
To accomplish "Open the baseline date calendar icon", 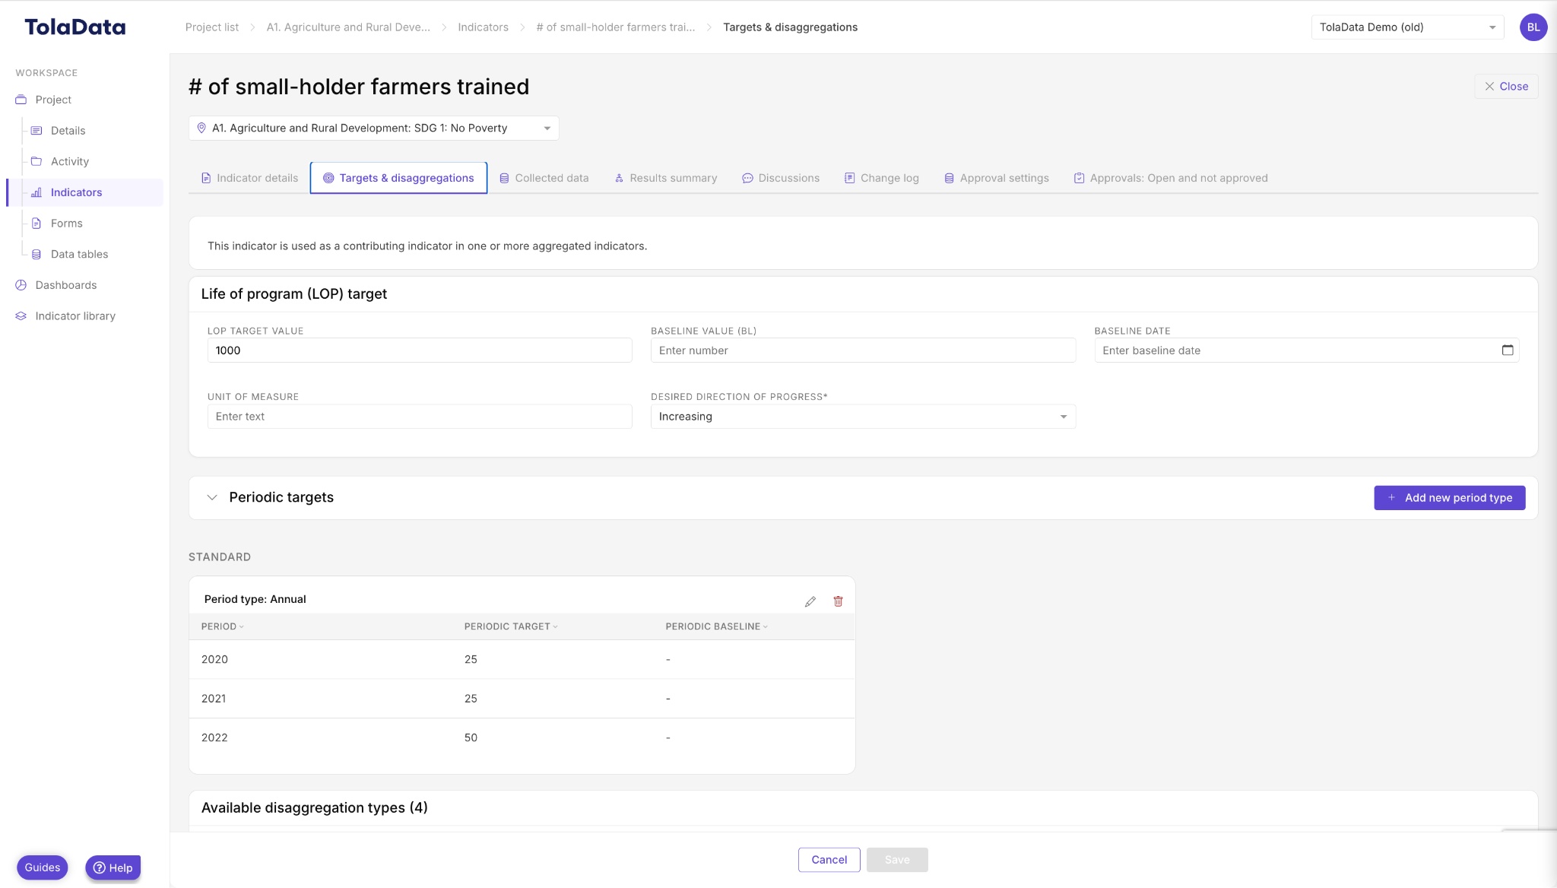I will coord(1508,350).
